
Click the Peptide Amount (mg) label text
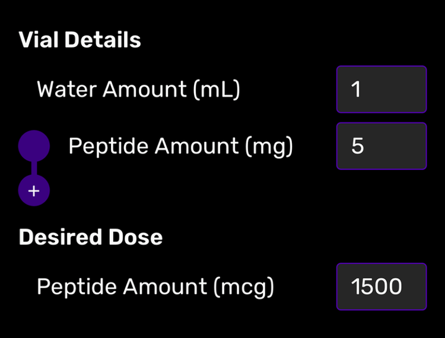(180, 146)
